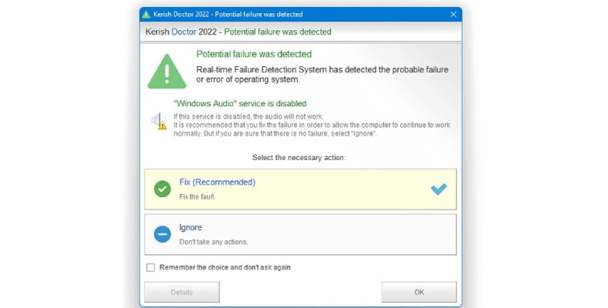Click the Kerish Doctor 2022 header banner
The image size is (608, 308).
pyautogui.click(x=239, y=32)
